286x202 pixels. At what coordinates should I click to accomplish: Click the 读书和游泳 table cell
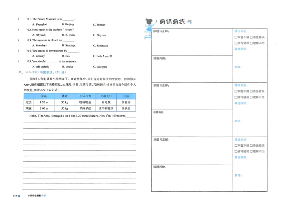[x=106, y=108]
